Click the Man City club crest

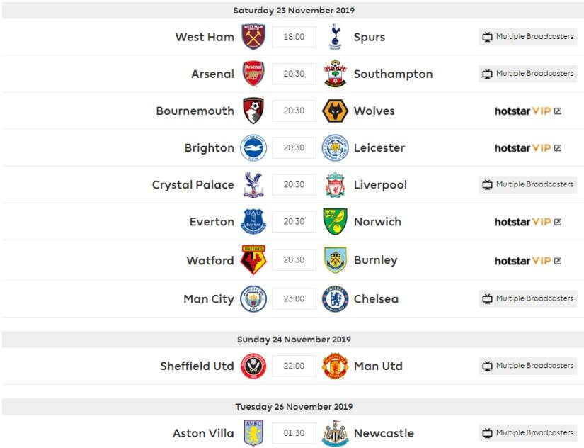[253, 298]
